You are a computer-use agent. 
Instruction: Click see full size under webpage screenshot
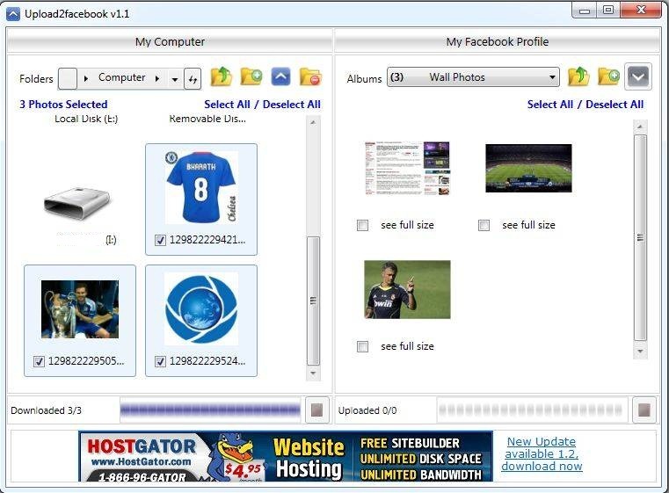coord(407,225)
